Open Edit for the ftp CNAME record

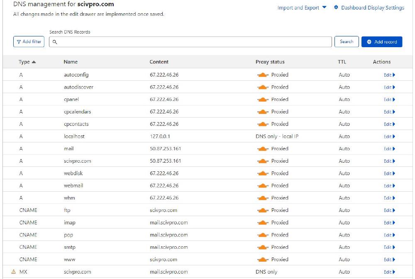(389, 210)
